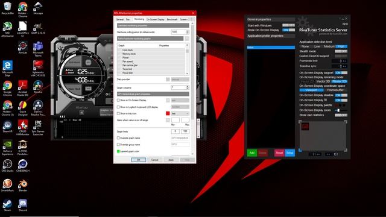Open the tray icon color dropdown

[x=180, y=113]
